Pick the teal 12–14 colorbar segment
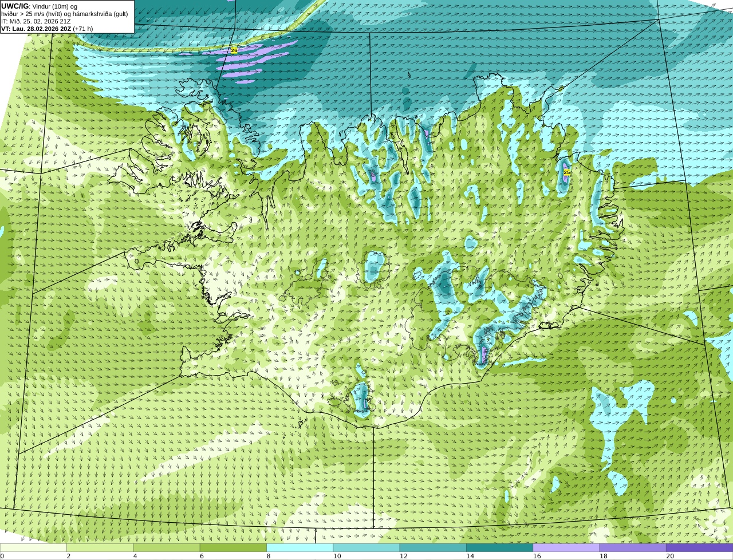 pyautogui.click(x=433, y=547)
